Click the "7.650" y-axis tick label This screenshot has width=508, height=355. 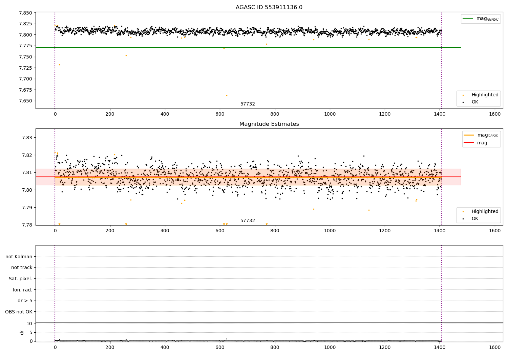coord(26,101)
